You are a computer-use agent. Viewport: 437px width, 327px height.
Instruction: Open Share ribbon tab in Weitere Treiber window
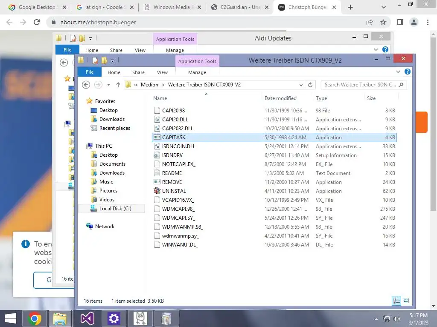(x=138, y=72)
